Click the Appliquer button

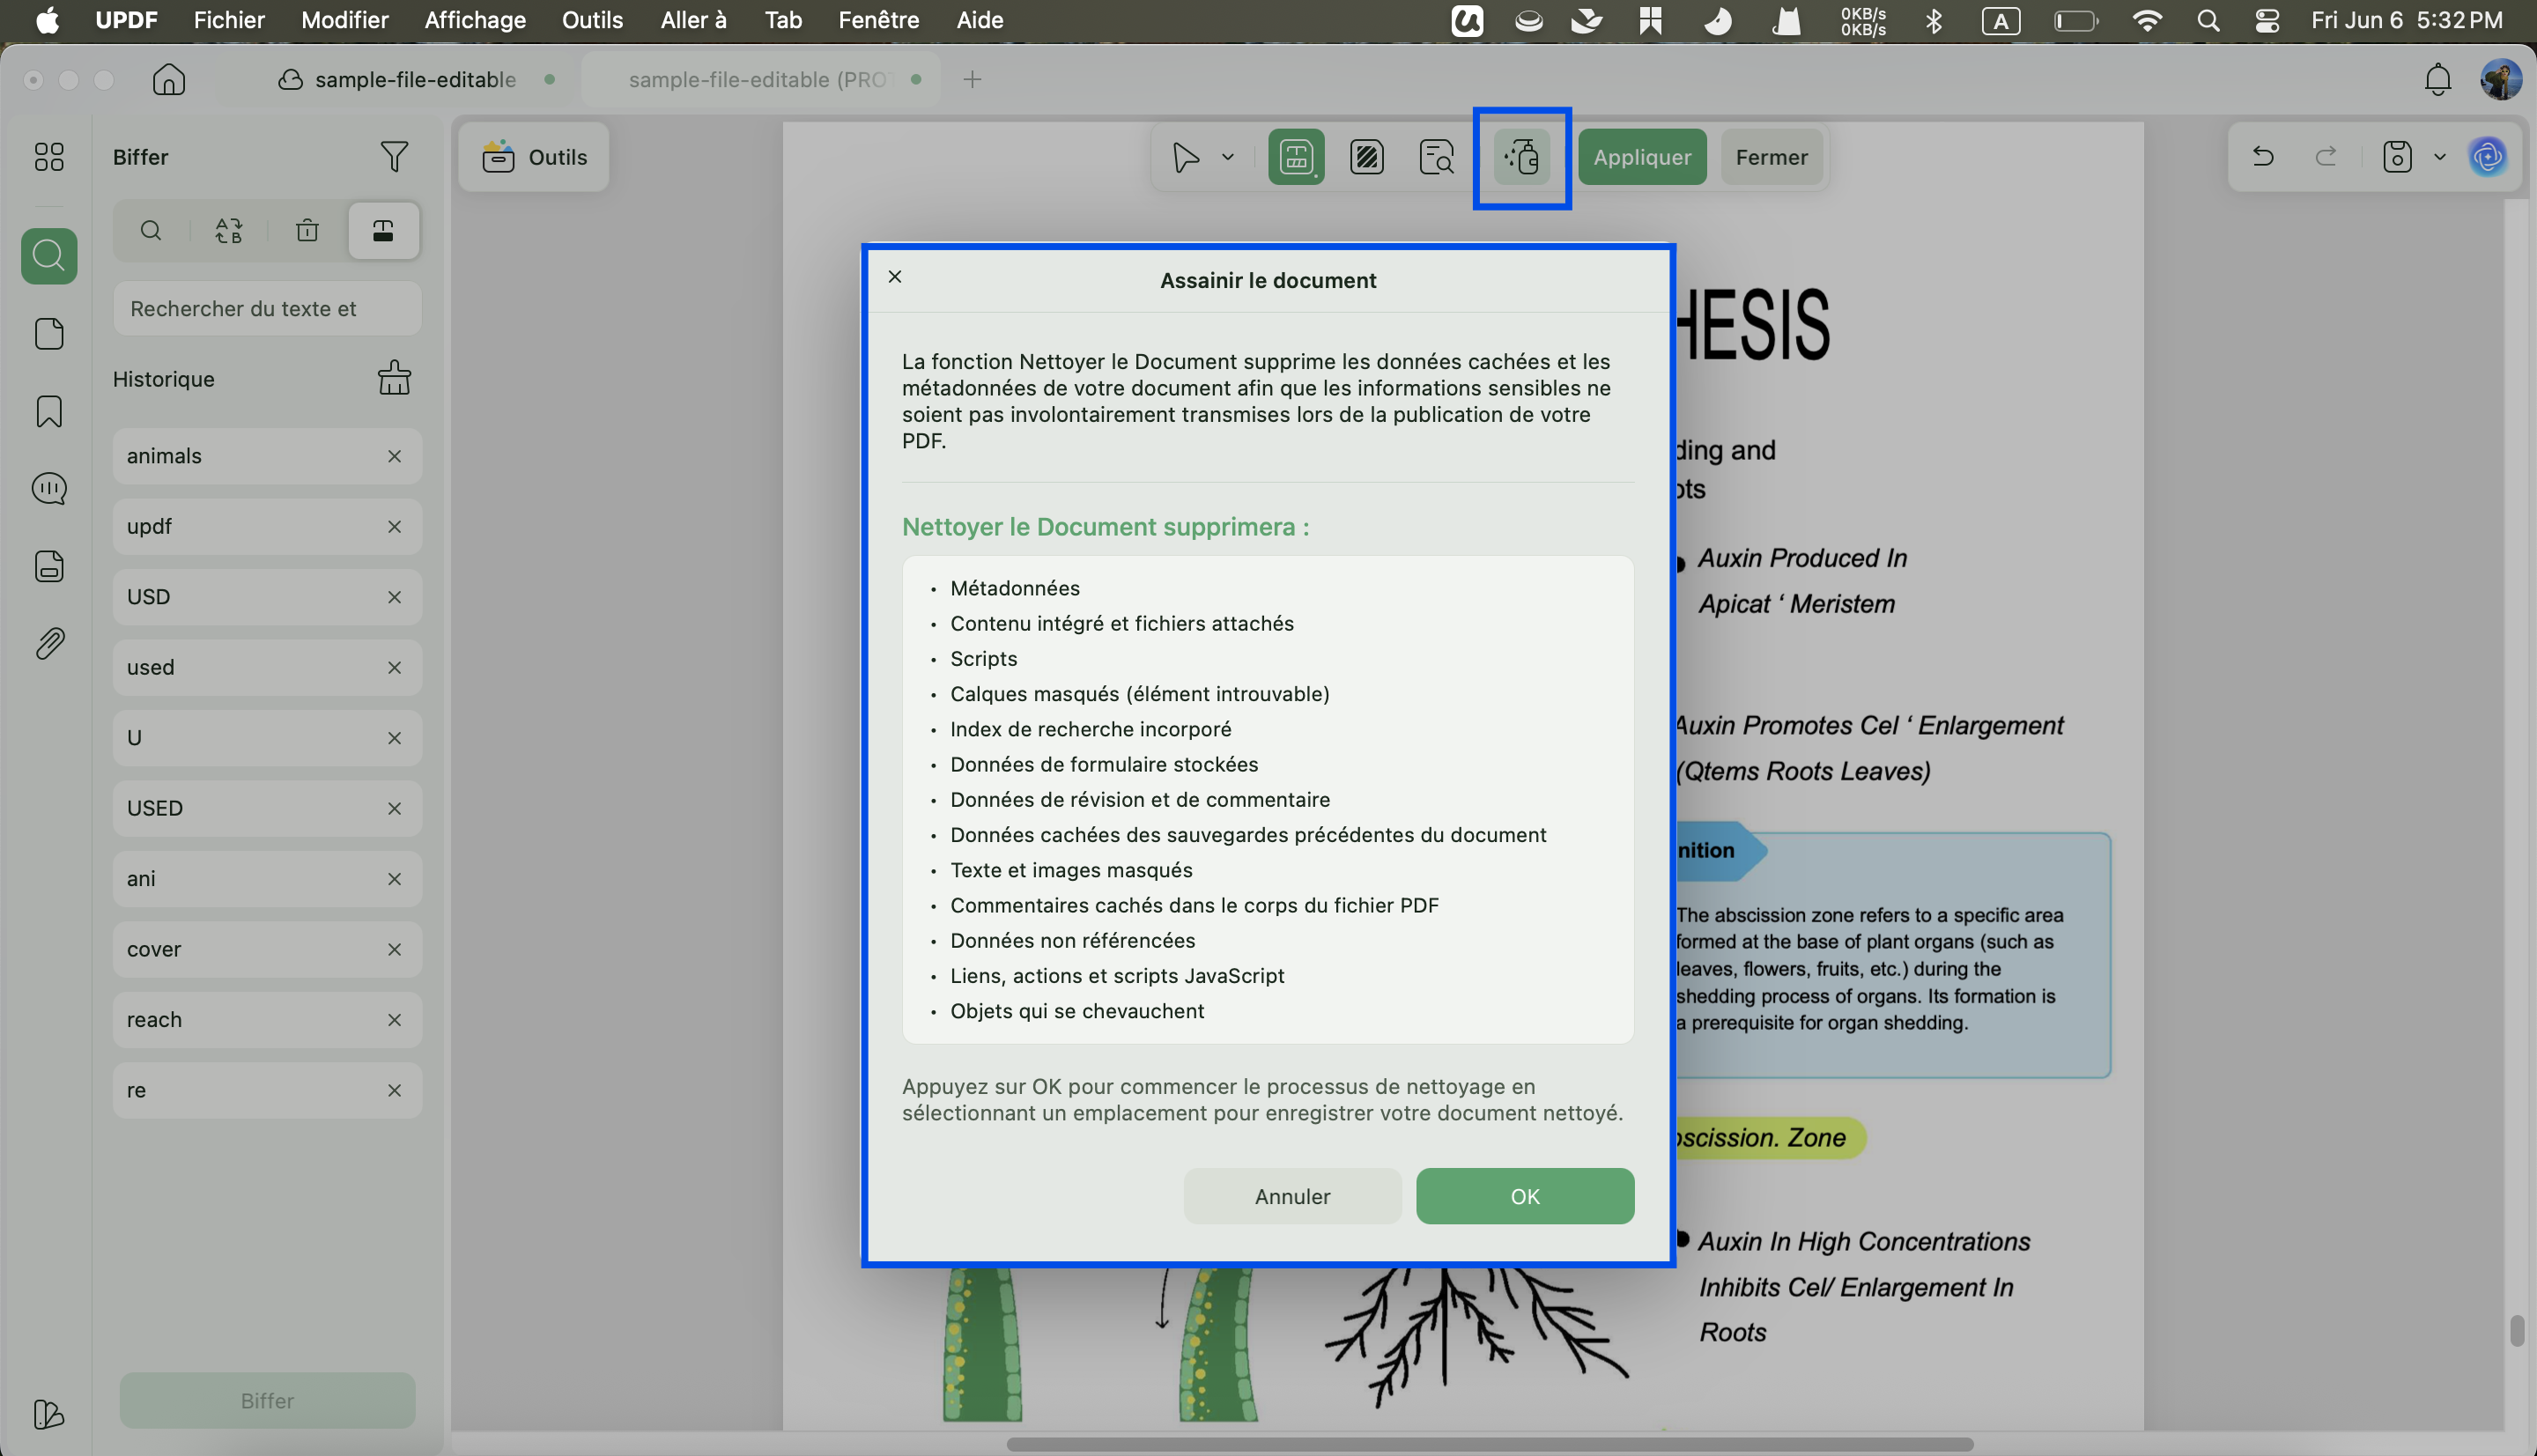[1642, 157]
